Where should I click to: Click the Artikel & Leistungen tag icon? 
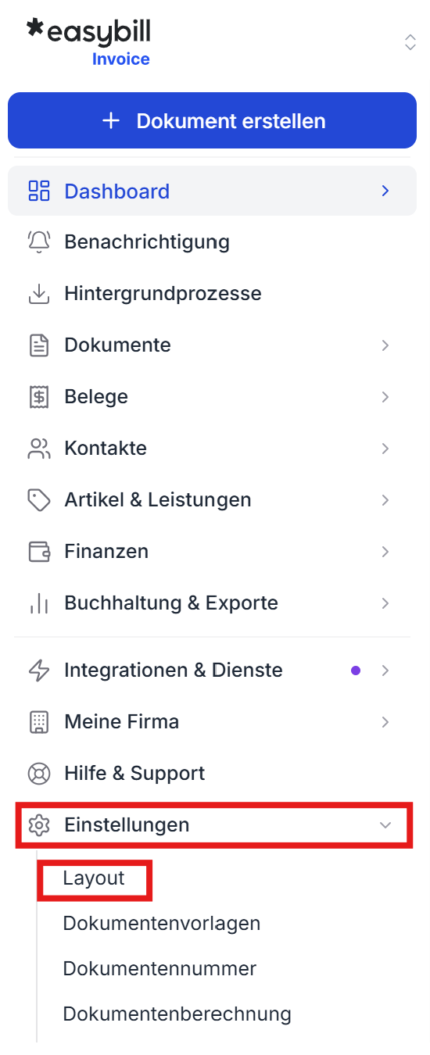coord(38,500)
